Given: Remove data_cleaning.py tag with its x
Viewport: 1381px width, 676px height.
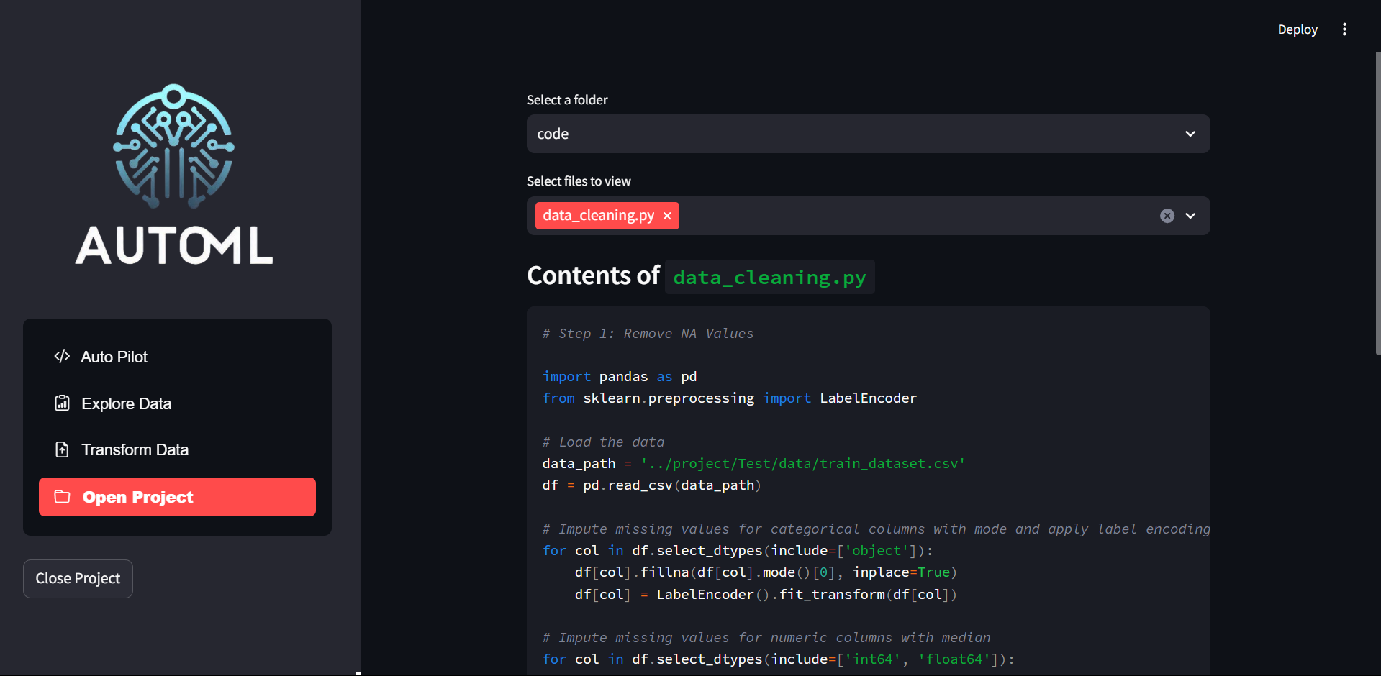Looking at the screenshot, I should (x=667, y=216).
